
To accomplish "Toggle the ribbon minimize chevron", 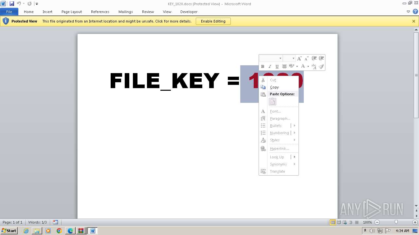I will click(408, 11).
